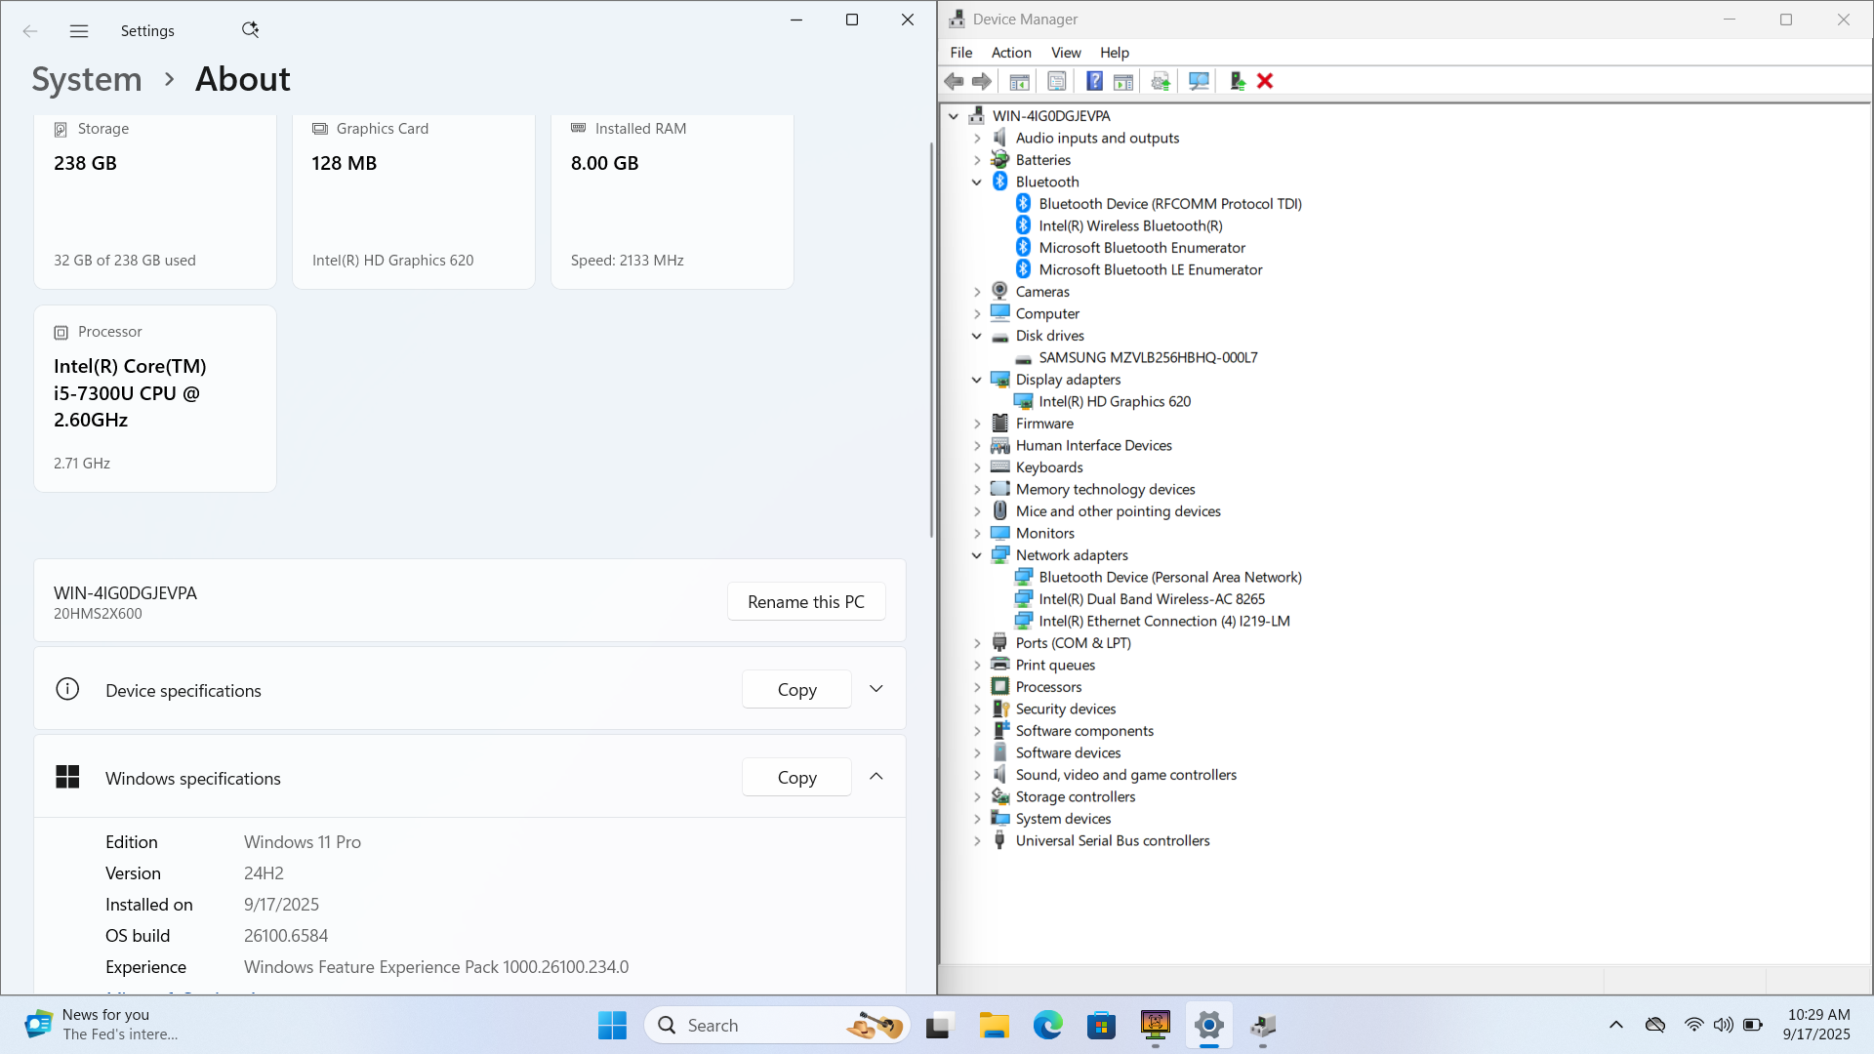Screen dimensions: 1874x1054
Task: Click the blue Help question mark icon
Action: coord(1094,82)
